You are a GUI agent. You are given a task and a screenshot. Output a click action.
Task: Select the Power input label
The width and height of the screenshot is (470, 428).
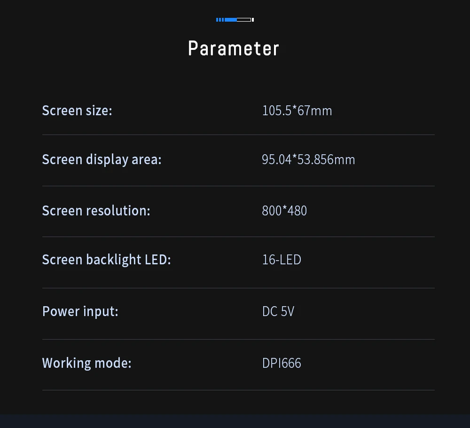coord(80,311)
